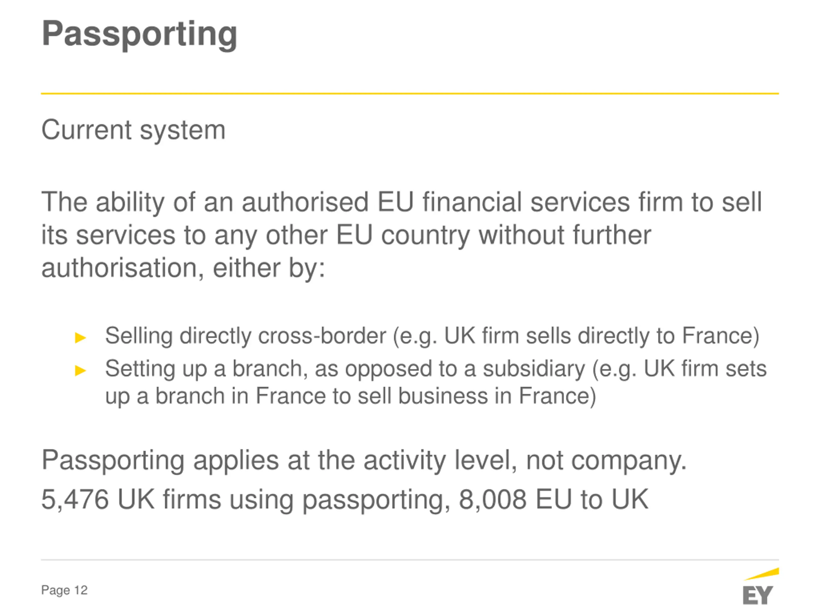Click the yellow horizontal rule under the title

coord(410,94)
